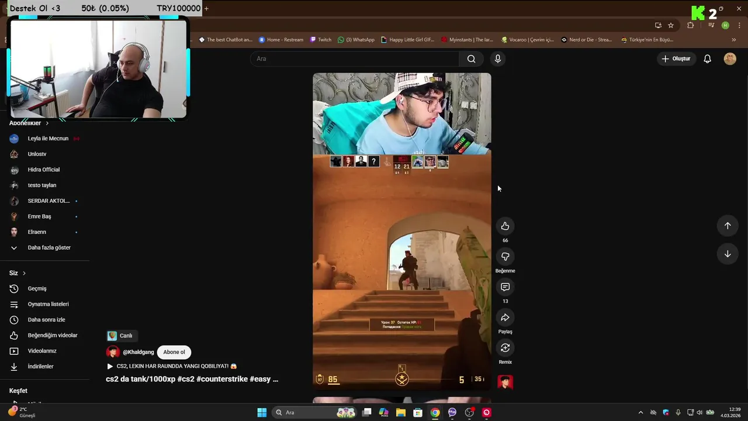Image resolution: width=748 pixels, height=421 pixels.
Task: Open Happy Little Girl GIF bookmark
Action: [x=408, y=40]
